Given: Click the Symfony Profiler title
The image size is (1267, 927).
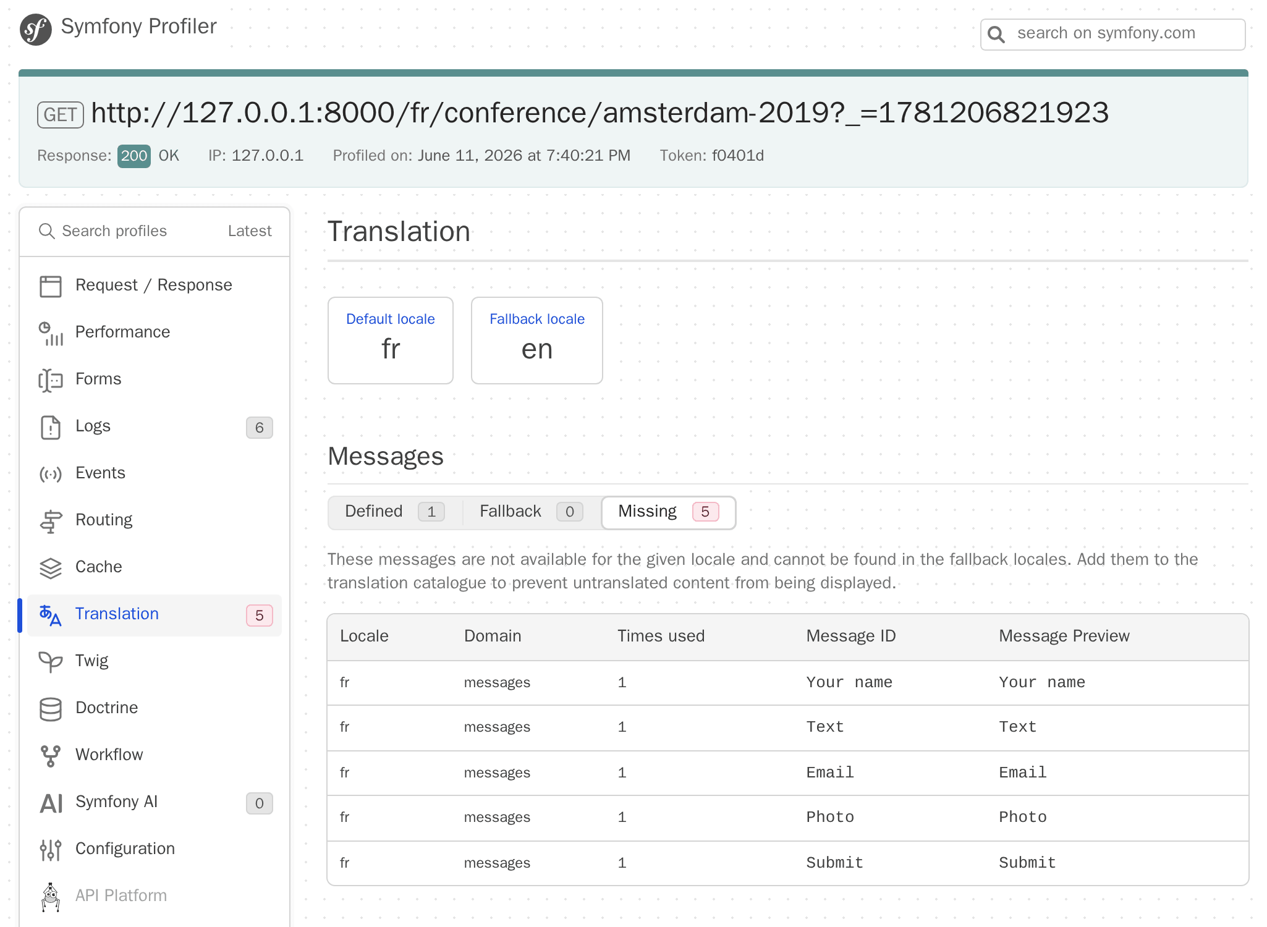Looking at the screenshot, I should [138, 27].
